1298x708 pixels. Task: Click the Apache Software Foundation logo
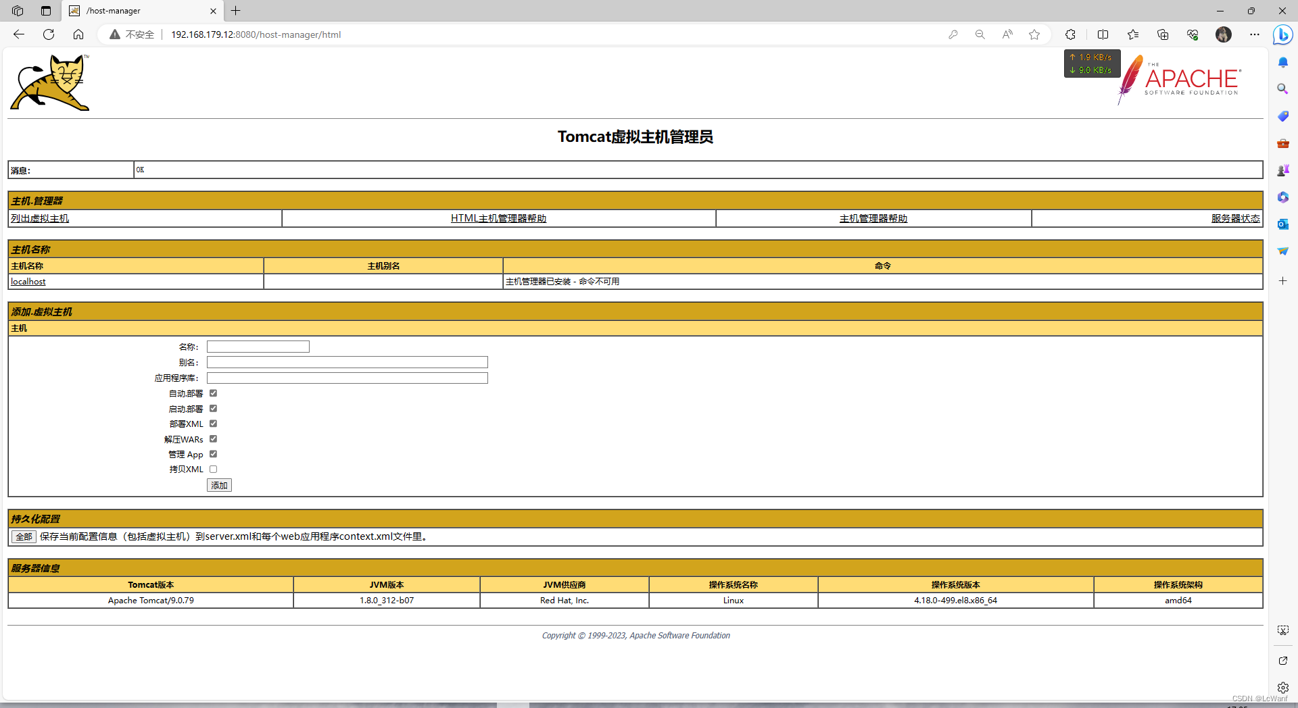[1180, 80]
